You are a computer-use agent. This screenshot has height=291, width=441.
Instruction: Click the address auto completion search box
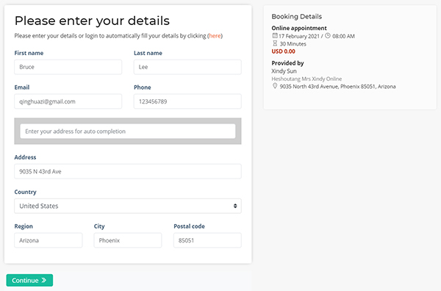128,132
